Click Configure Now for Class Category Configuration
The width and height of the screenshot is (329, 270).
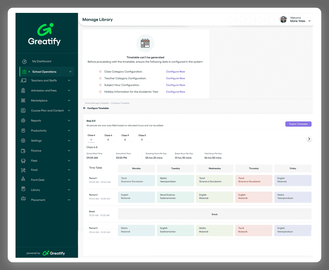click(175, 72)
